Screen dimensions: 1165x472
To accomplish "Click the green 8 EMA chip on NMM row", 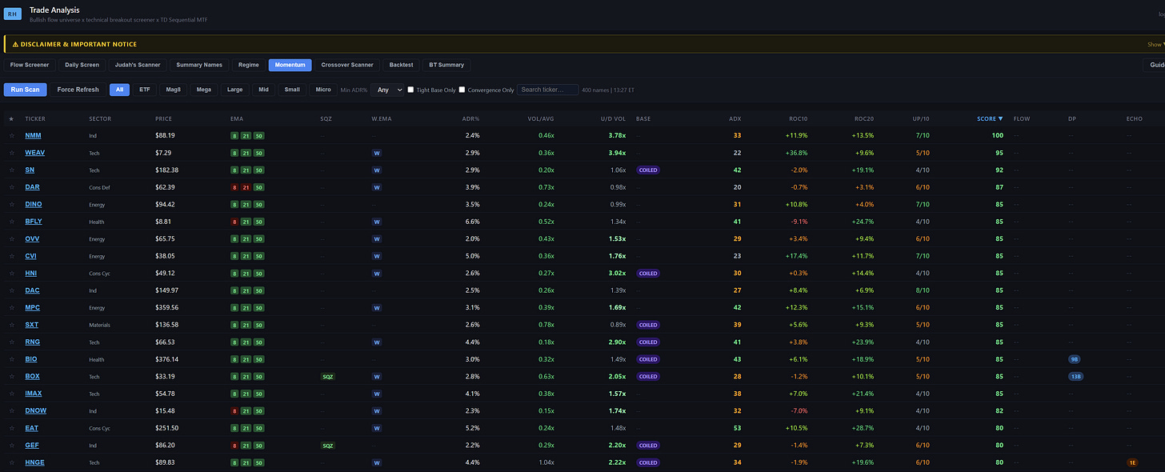I will point(235,136).
